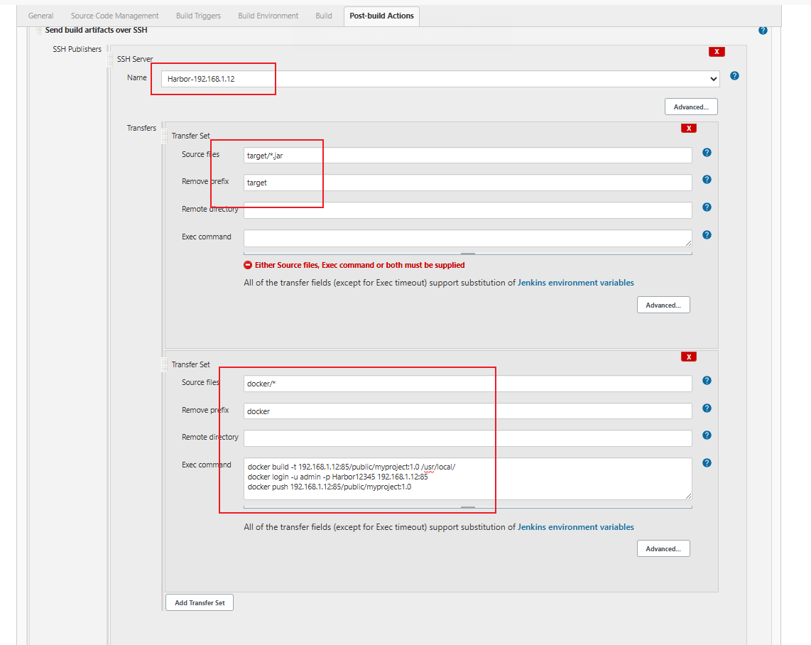Open SSH Server Name dropdown Harbor-192.168.1.12
This screenshot has width=811, height=645.
[x=440, y=79]
